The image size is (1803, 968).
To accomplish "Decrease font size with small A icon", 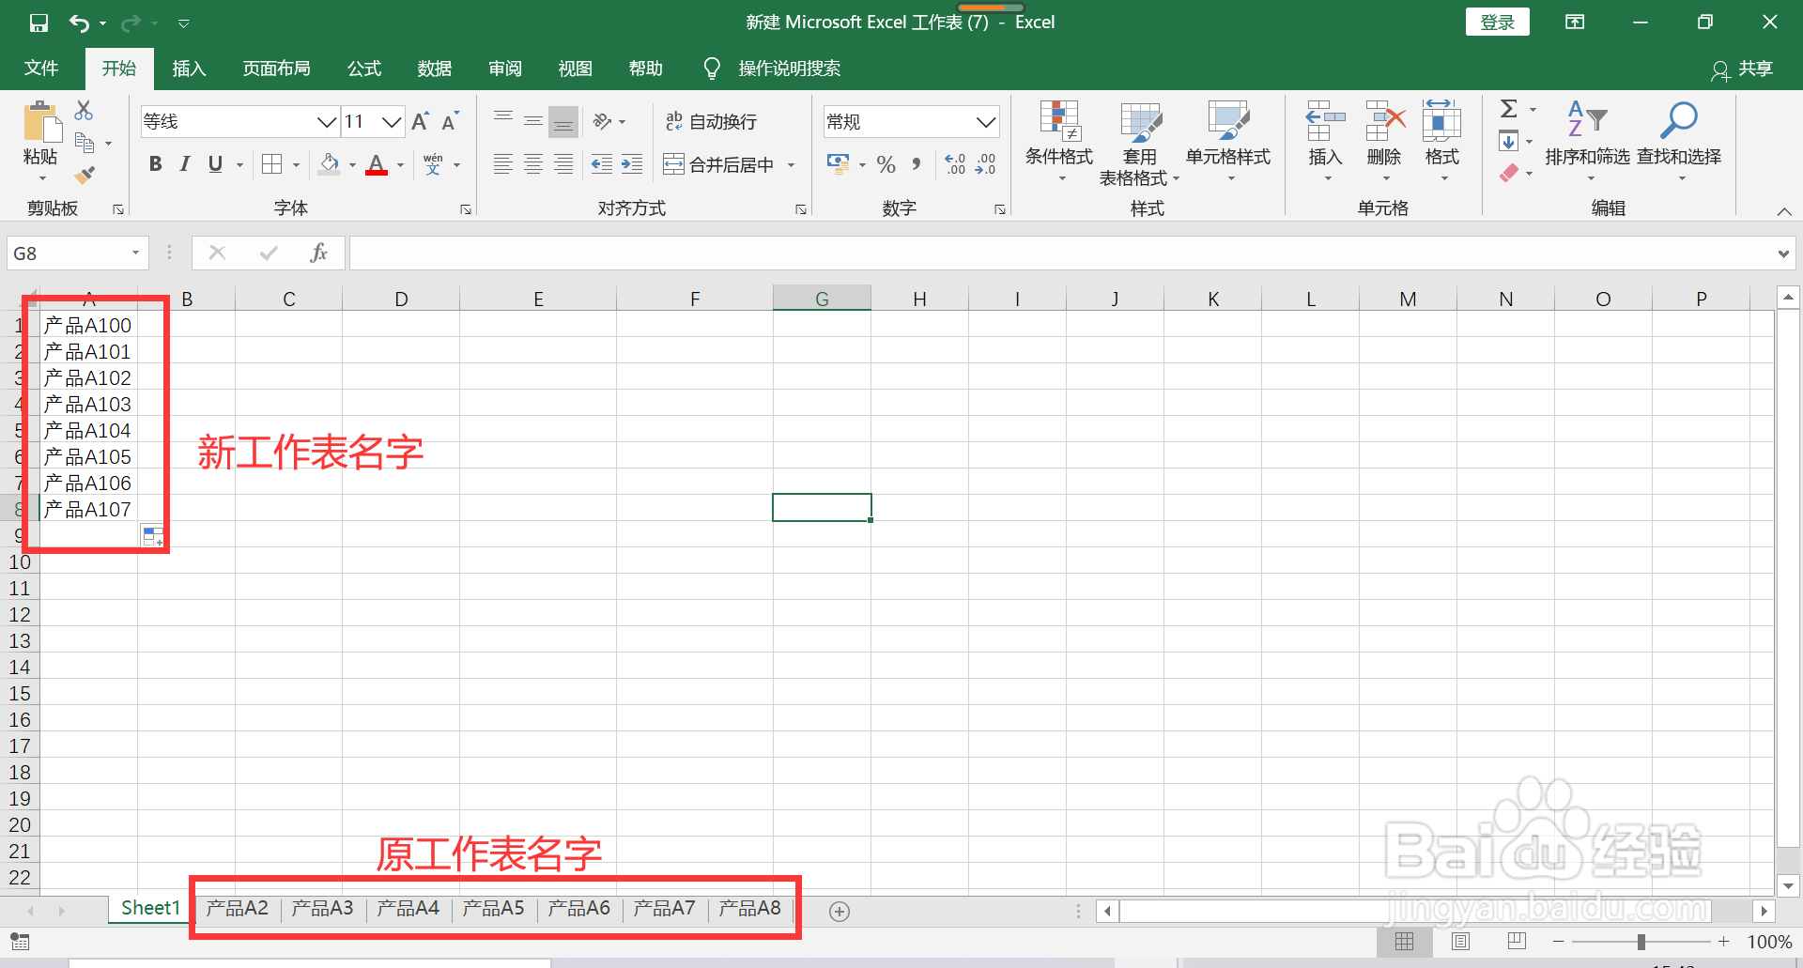I will [451, 121].
